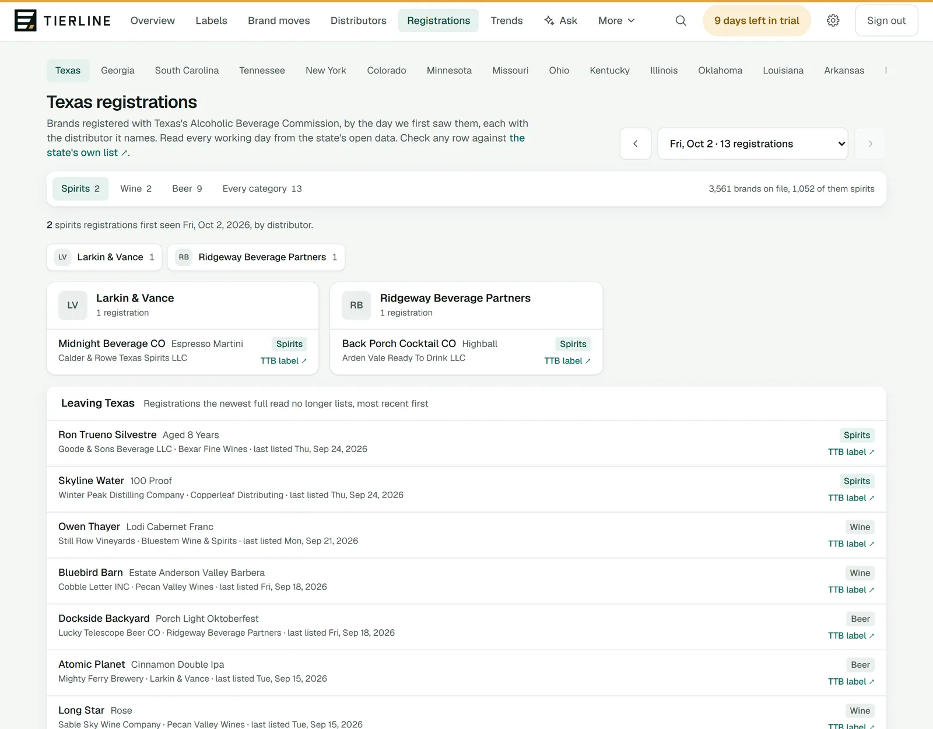Click the Sign out button
The height and width of the screenshot is (729, 933).
[x=886, y=20]
